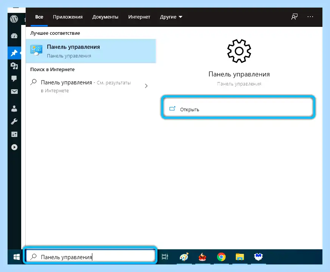This screenshot has height=272, width=330.
Task: Open the three-dots options menu
Action: coord(310,17)
